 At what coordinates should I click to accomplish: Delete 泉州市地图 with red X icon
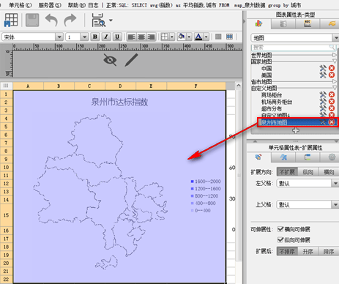tap(332, 122)
